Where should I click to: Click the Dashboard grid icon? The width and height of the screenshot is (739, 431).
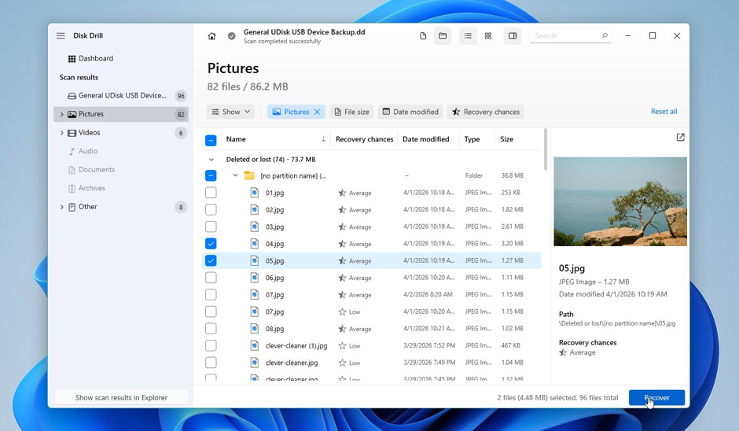tap(72, 58)
